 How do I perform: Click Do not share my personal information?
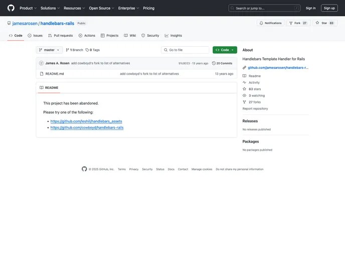click(239, 169)
